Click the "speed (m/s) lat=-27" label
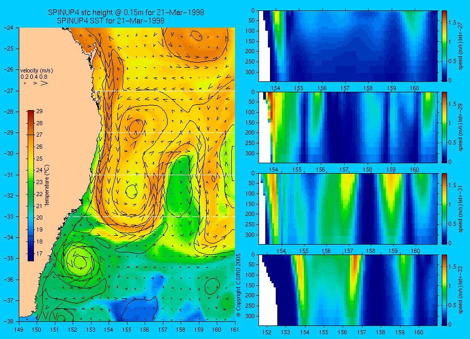Image resolution: width=470 pixels, height=339 pixels. [x=461, y=46]
